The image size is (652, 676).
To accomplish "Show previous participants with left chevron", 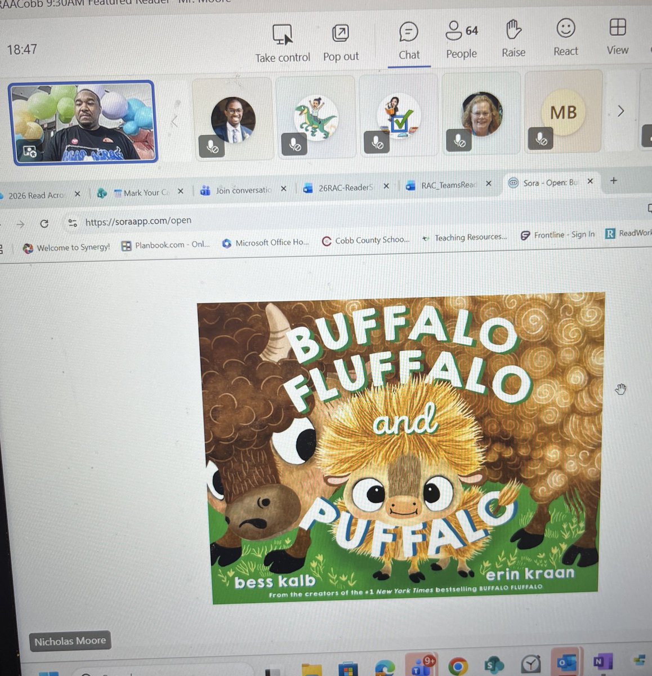I will coord(175,121).
